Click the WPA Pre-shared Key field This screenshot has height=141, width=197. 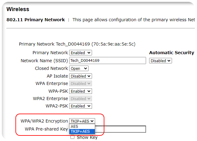tap(120, 129)
